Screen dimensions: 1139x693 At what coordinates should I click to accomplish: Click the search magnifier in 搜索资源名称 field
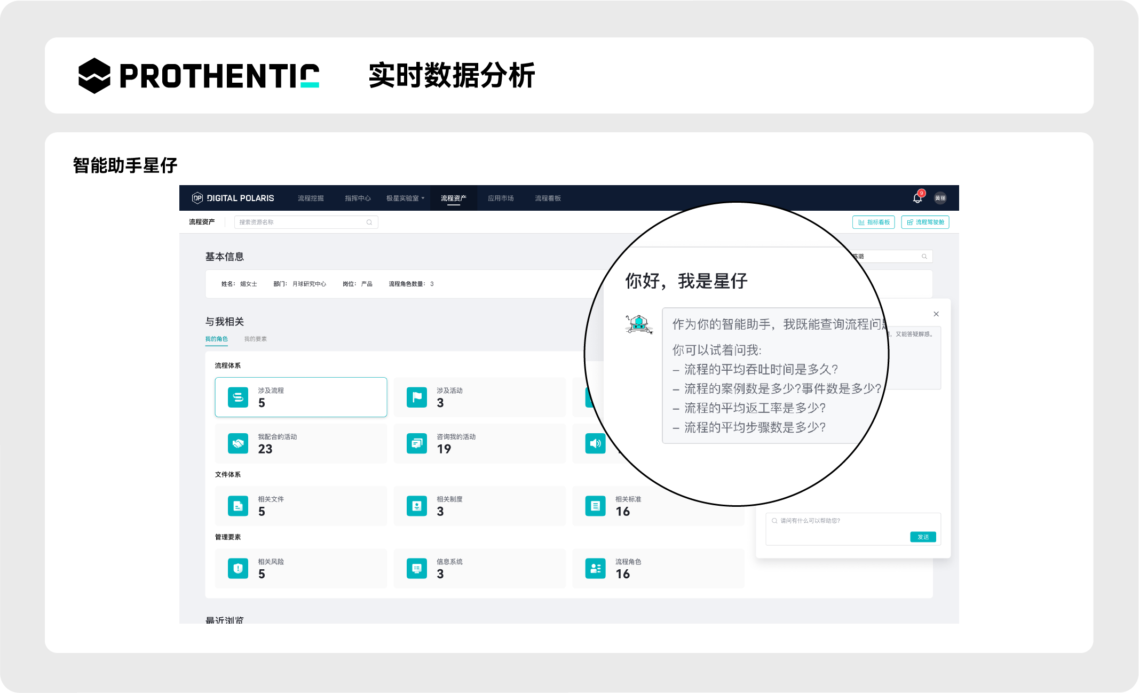pos(369,222)
